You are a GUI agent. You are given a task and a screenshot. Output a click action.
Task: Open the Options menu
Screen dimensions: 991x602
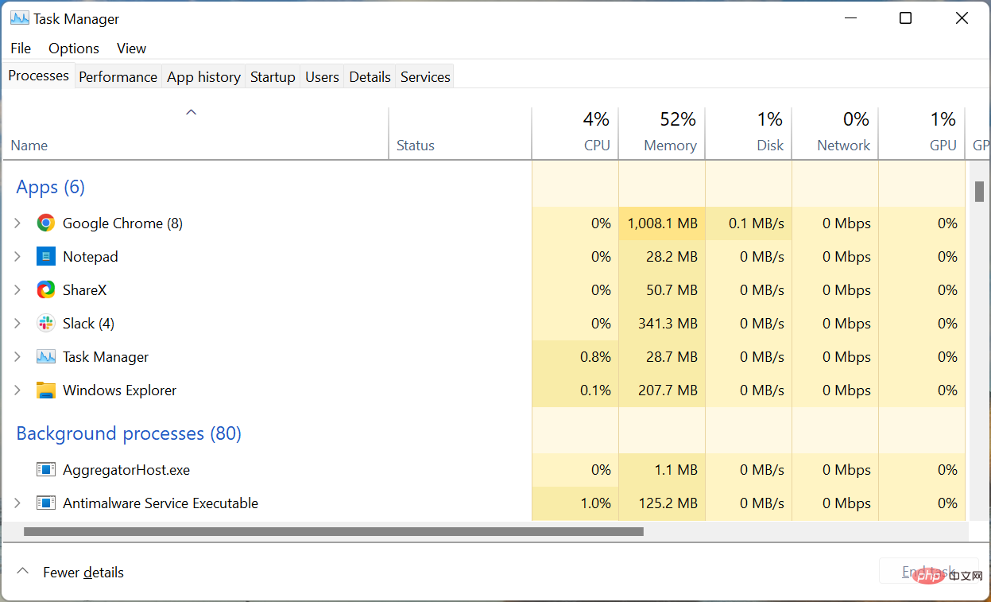point(74,49)
